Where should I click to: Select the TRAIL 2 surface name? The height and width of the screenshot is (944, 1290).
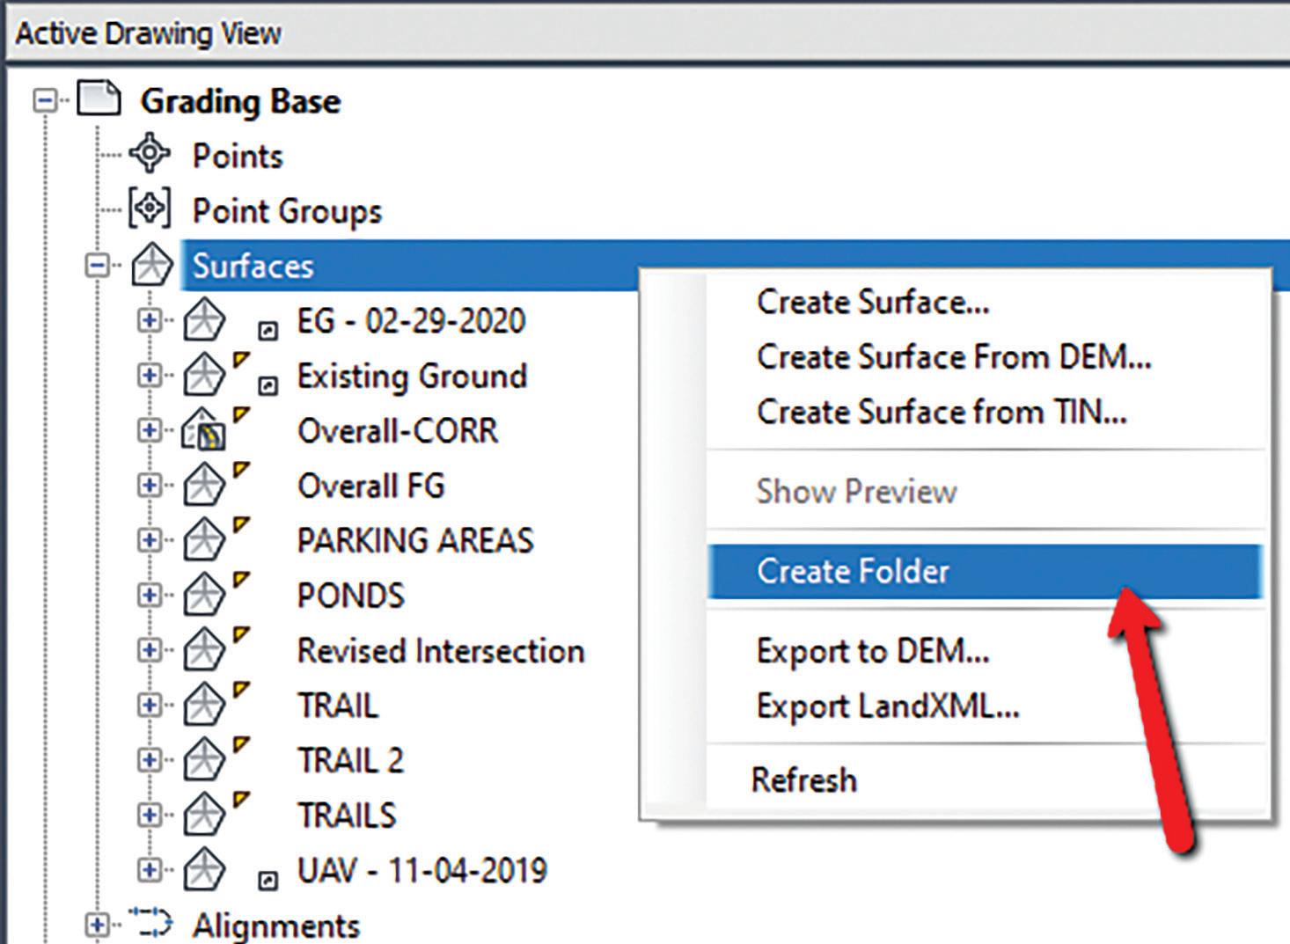pos(350,760)
